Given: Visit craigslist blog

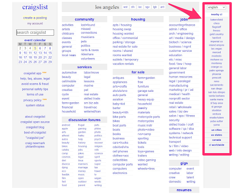Looking at the screenshot, I should 35,127.
